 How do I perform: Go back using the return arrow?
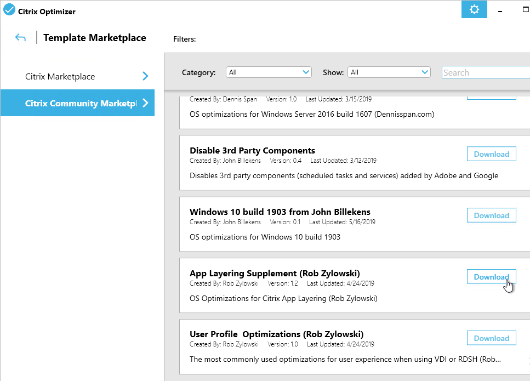coord(20,37)
